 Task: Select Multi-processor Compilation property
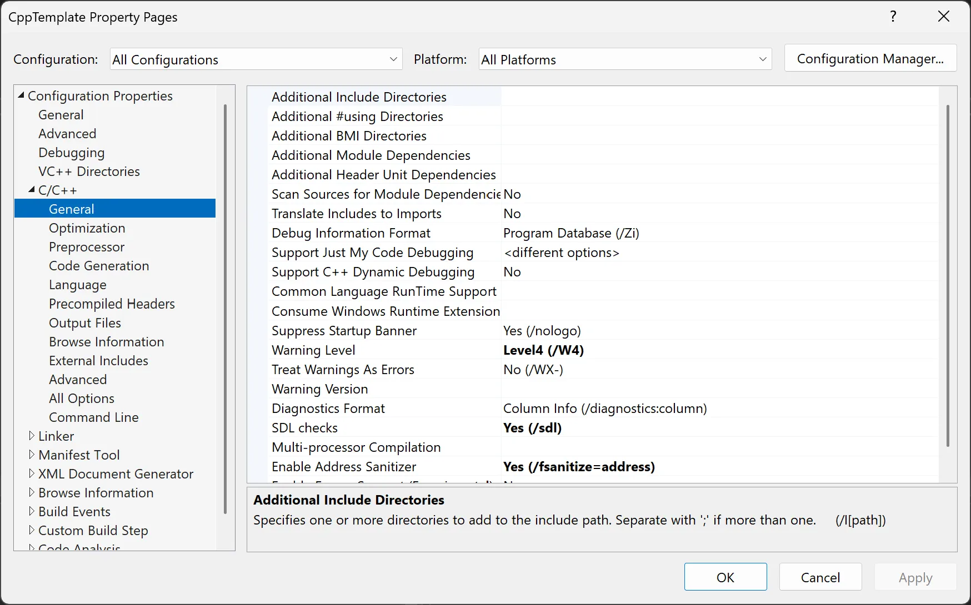point(356,447)
